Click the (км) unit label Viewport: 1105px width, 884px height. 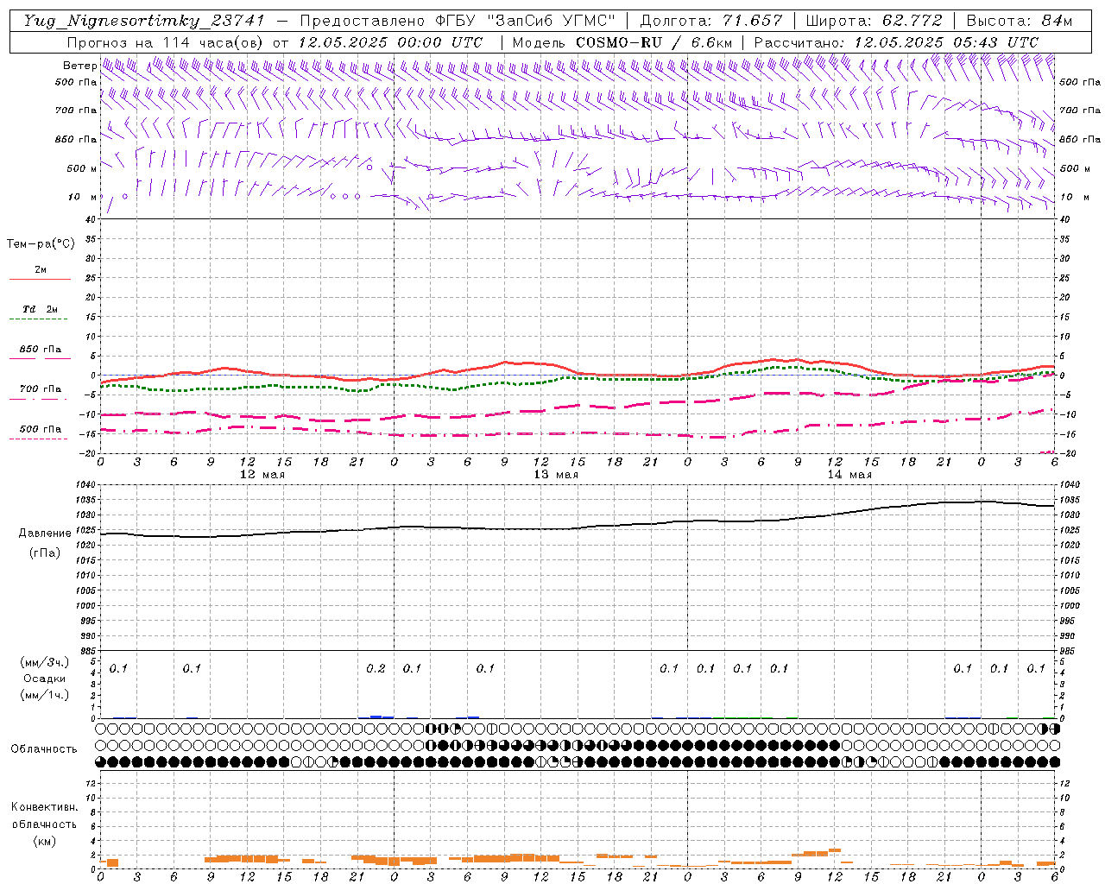click(44, 841)
